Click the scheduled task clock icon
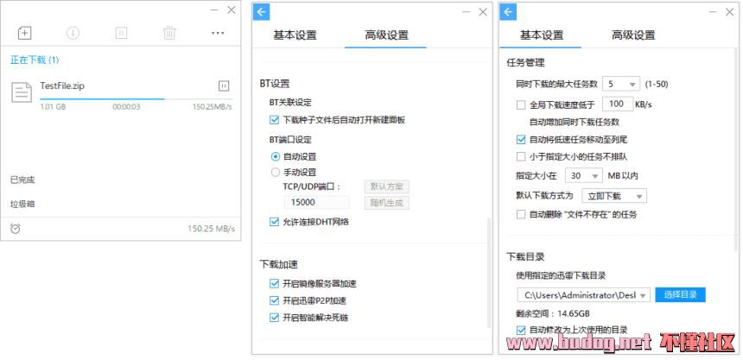Screen dimensions: 743x360 [x=16, y=229]
